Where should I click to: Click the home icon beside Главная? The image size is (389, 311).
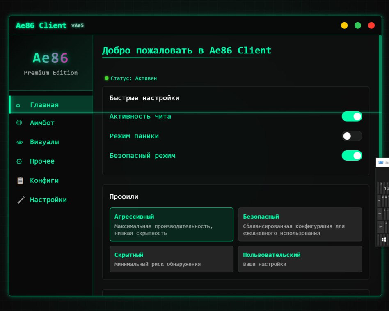pos(18,105)
